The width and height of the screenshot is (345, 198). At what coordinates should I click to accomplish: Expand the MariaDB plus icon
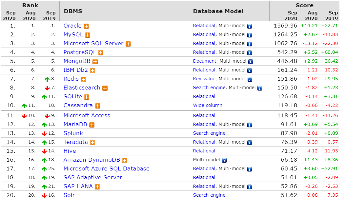coord(92,125)
